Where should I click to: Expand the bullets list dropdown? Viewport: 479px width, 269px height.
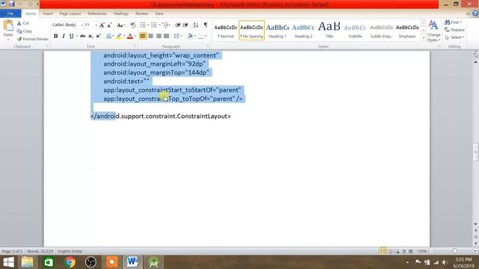(x=148, y=25)
